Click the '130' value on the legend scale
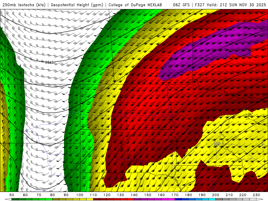 point(121,195)
